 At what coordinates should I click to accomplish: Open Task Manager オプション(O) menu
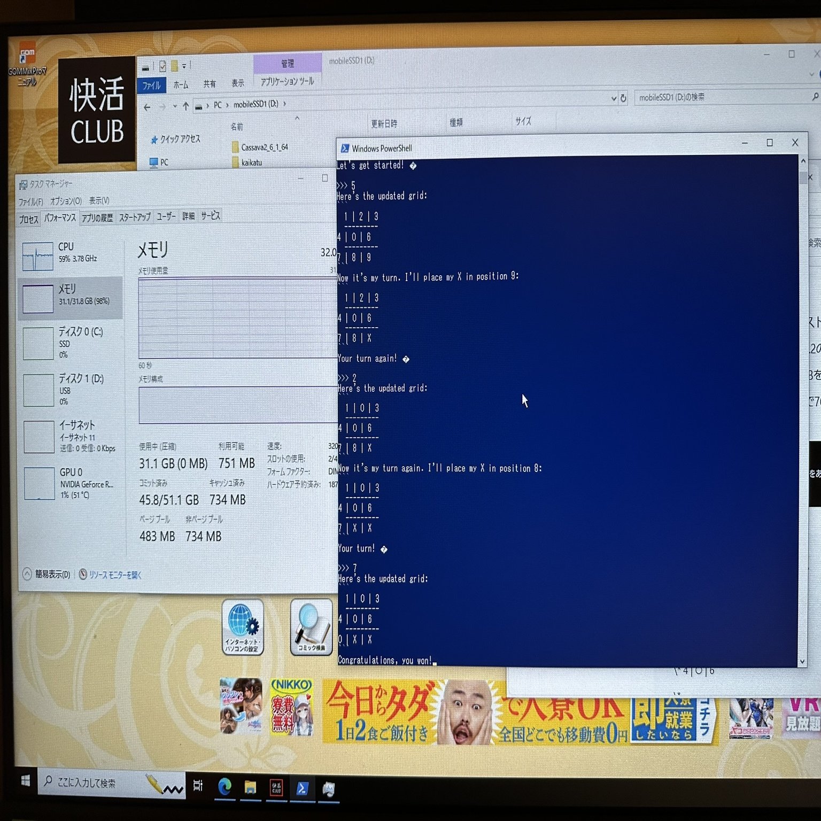click(66, 202)
